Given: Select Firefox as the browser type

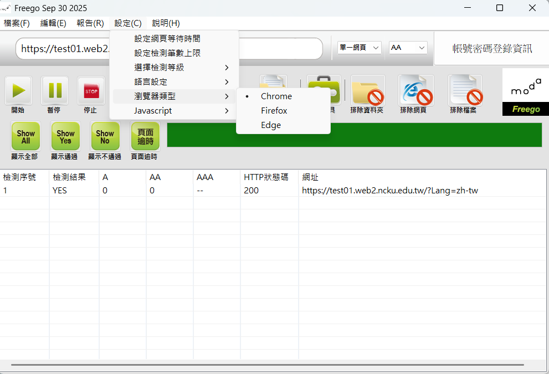Looking at the screenshot, I should point(274,111).
